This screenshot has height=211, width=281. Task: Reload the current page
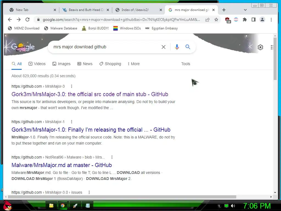pos(27,20)
